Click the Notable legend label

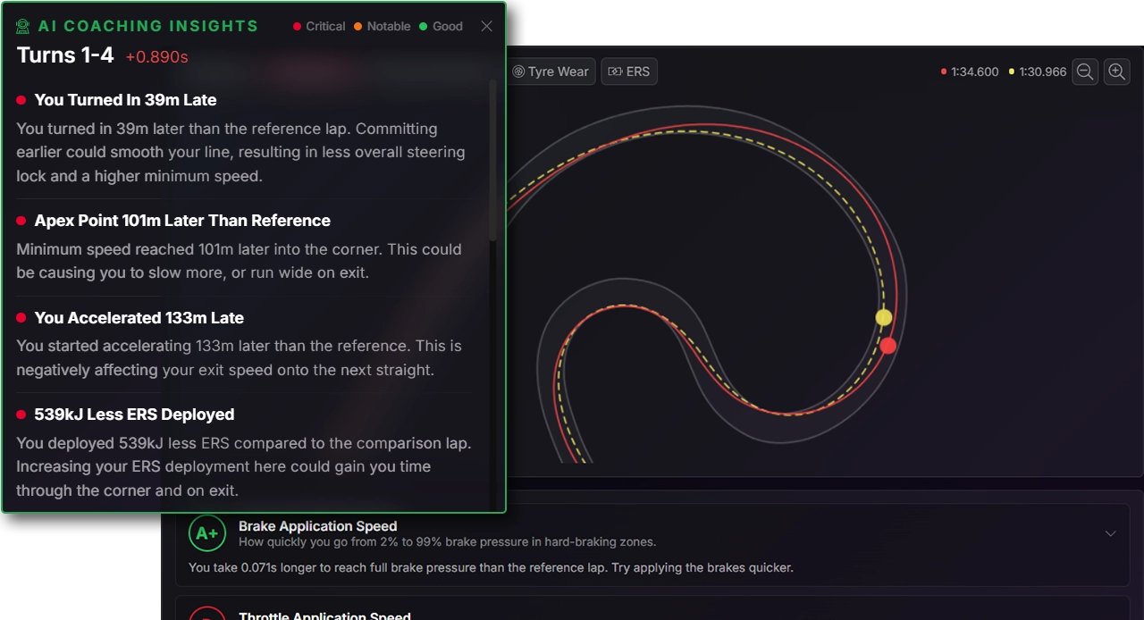(389, 26)
